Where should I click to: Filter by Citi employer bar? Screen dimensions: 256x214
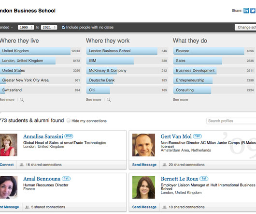[128, 90]
